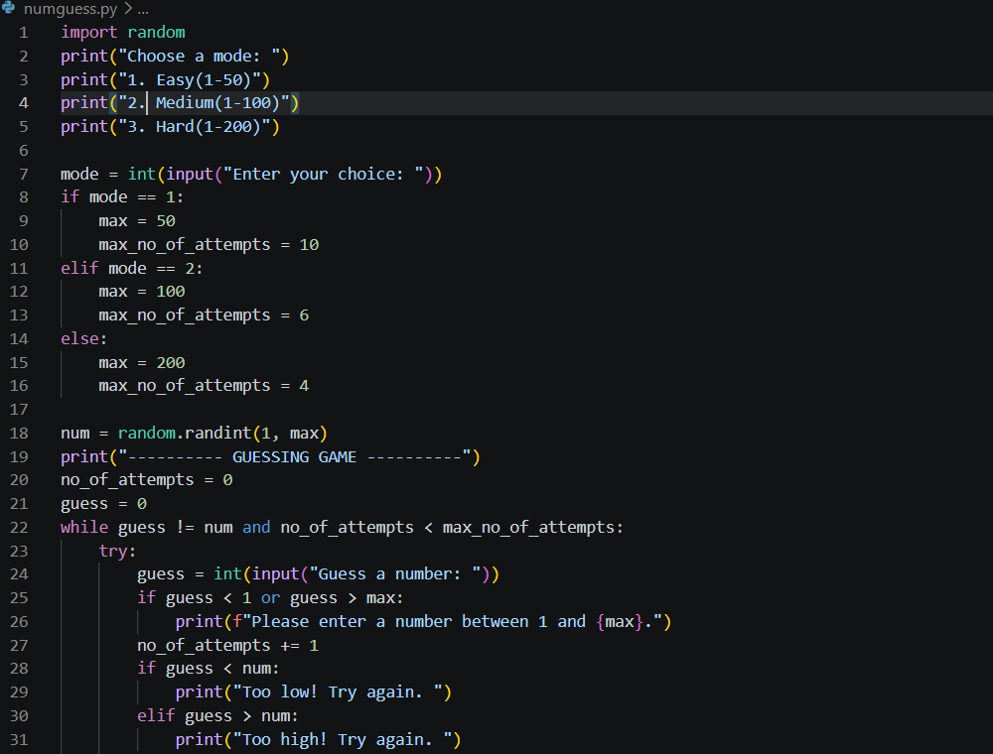The width and height of the screenshot is (993, 754).
Task: Click "Too high! Try again. " string
Action: click(343, 740)
